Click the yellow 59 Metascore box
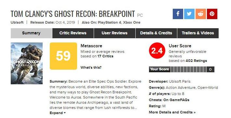This screenshot has width=231, height=118. click(x=63, y=56)
